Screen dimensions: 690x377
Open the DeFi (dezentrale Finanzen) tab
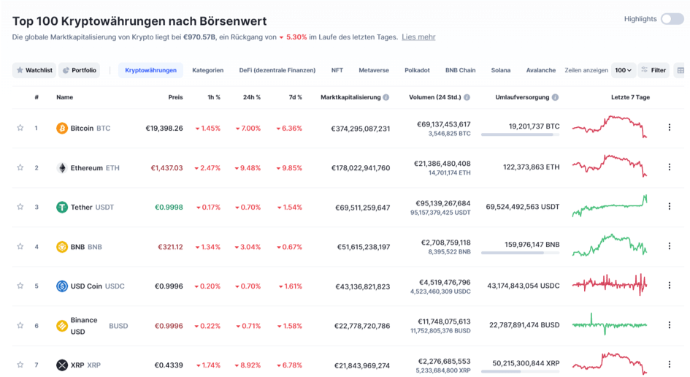[x=277, y=70]
